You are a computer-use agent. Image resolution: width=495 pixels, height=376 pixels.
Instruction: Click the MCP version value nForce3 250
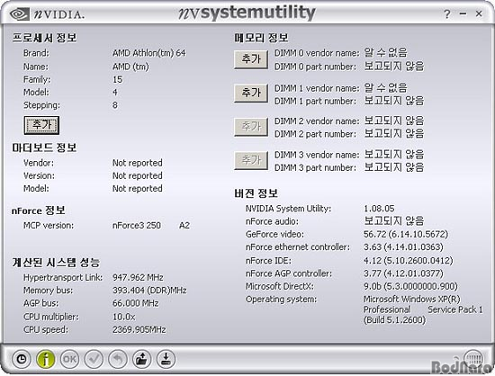point(137,226)
